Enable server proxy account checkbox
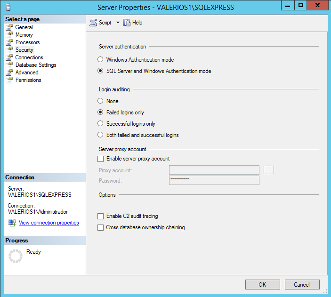The height and width of the screenshot is (297, 331). pyautogui.click(x=100, y=159)
